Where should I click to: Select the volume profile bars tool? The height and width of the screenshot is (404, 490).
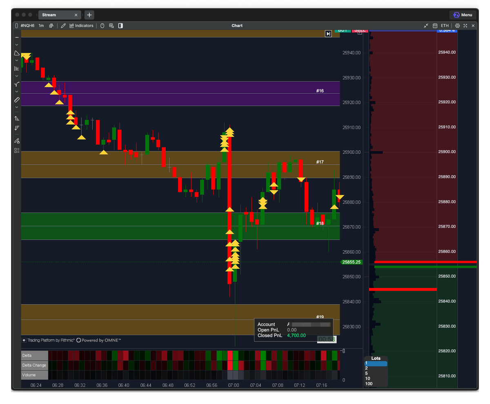pos(17,69)
